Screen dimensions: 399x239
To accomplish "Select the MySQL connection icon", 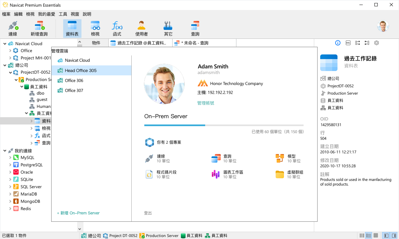I will click(x=16, y=158).
